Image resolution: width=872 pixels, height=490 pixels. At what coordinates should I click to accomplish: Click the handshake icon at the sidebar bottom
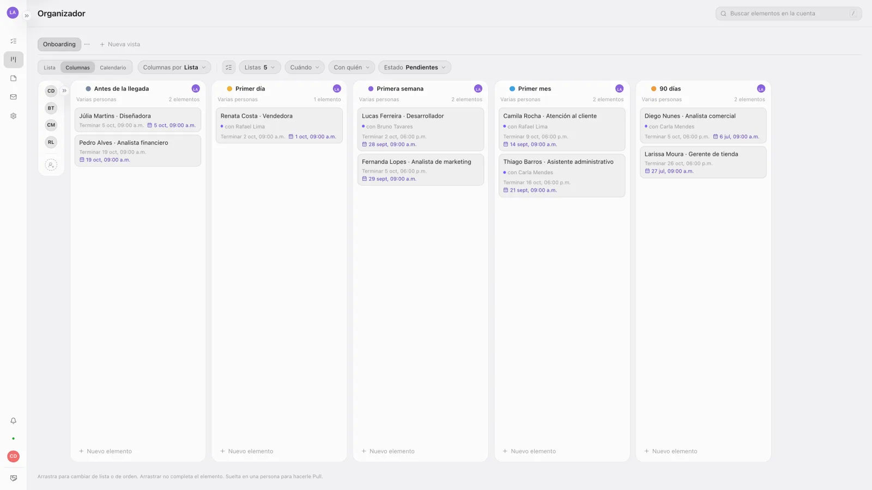pos(14,478)
